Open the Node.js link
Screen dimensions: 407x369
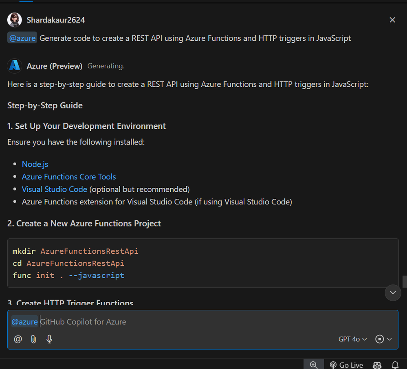(35, 164)
